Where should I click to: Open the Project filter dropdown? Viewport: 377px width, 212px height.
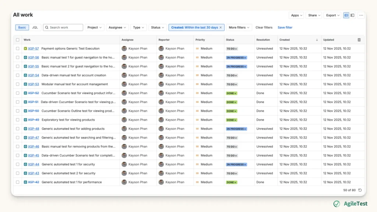click(x=95, y=28)
